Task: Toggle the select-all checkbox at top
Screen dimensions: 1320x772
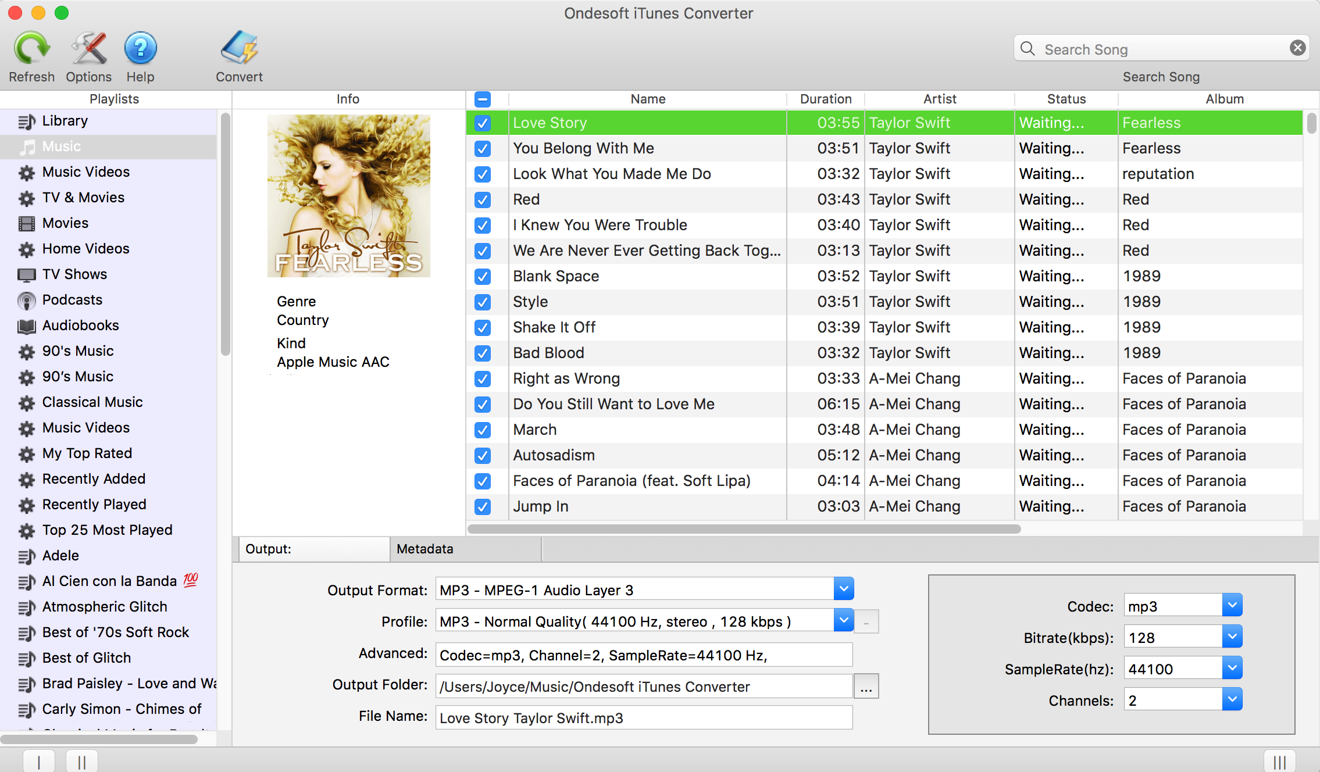Action: coord(483,99)
